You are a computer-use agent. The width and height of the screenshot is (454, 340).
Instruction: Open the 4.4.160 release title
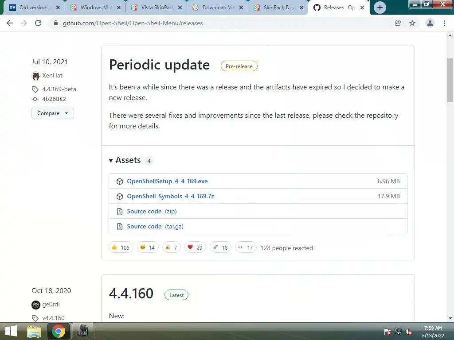(x=131, y=294)
